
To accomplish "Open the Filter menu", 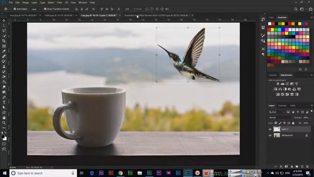I will 59,2.
